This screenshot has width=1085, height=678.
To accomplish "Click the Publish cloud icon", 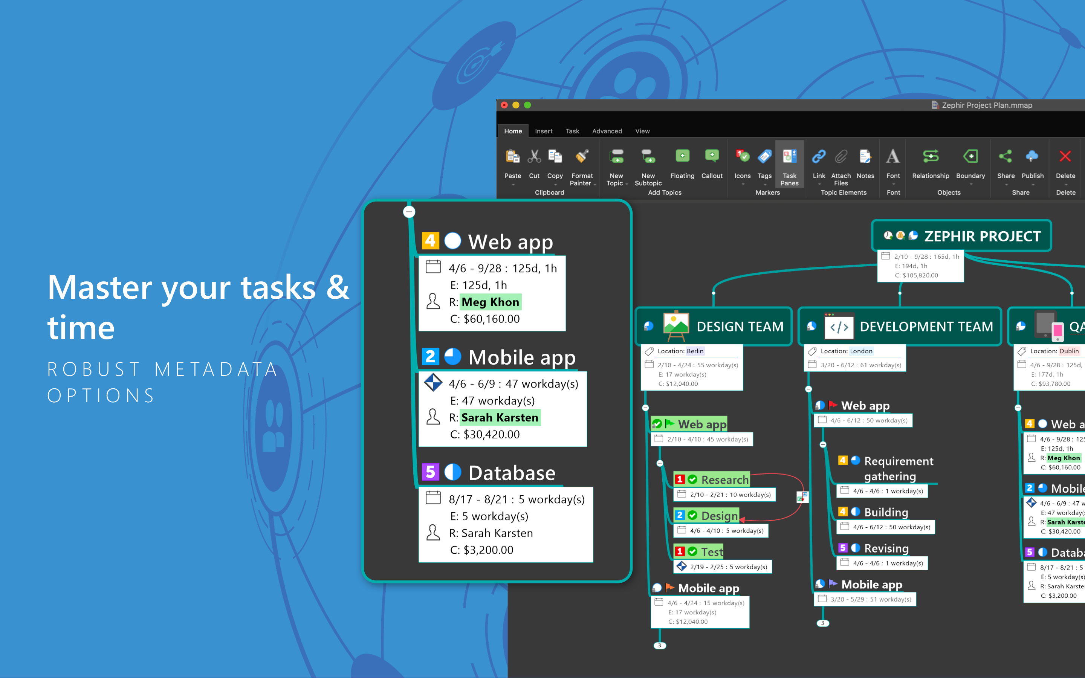I will [x=1032, y=156].
